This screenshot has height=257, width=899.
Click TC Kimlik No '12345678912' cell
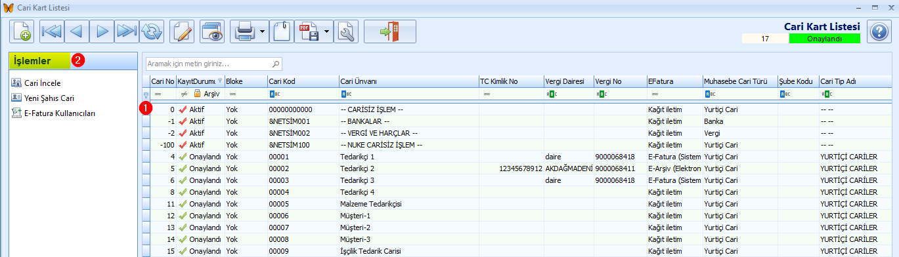pyautogui.click(x=511, y=168)
